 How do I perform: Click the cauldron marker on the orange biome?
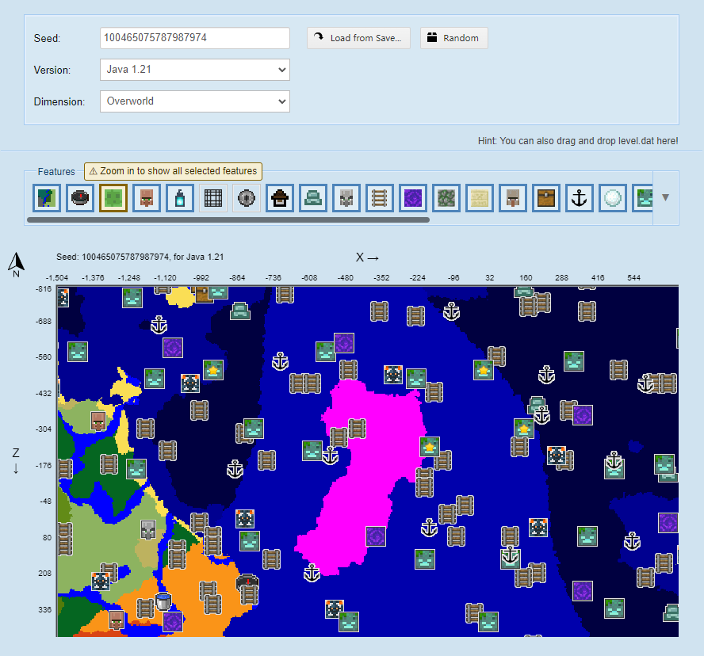click(x=163, y=601)
